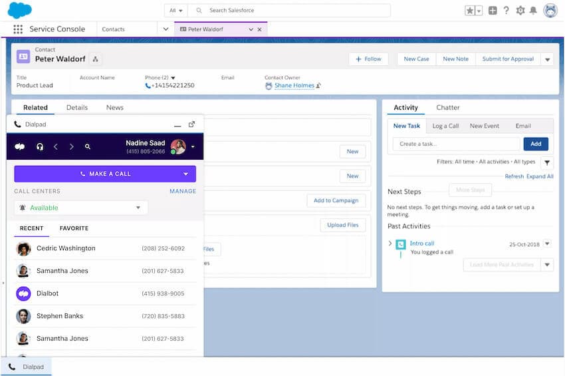Viewport: 565px width, 376px height.
Task: Expand the Make a Call dropdown arrow
Action: tap(185, 174)
